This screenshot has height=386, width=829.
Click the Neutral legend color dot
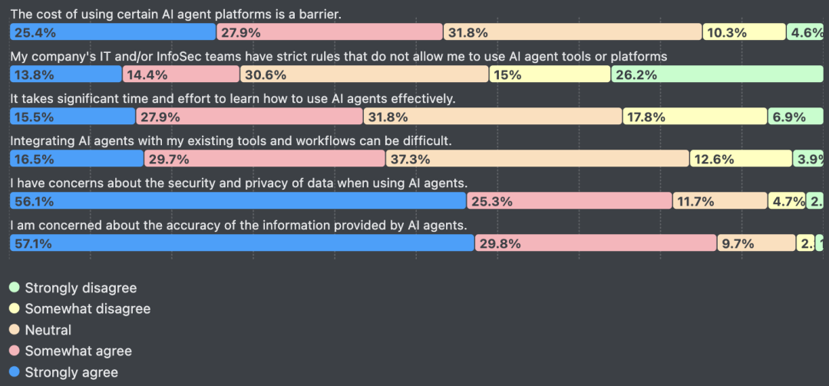pyautogui.click(x=14, y=330)
